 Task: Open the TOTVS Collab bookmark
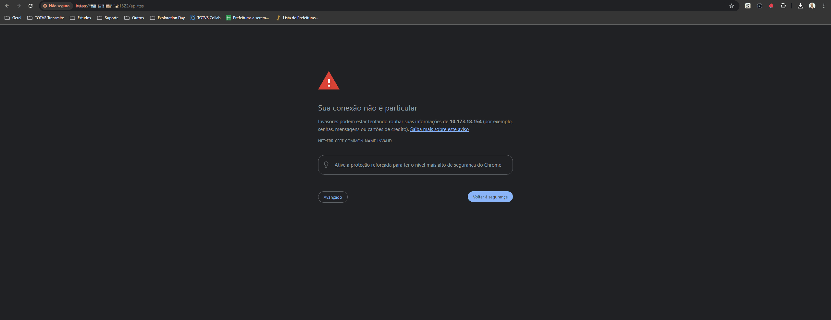205,18
